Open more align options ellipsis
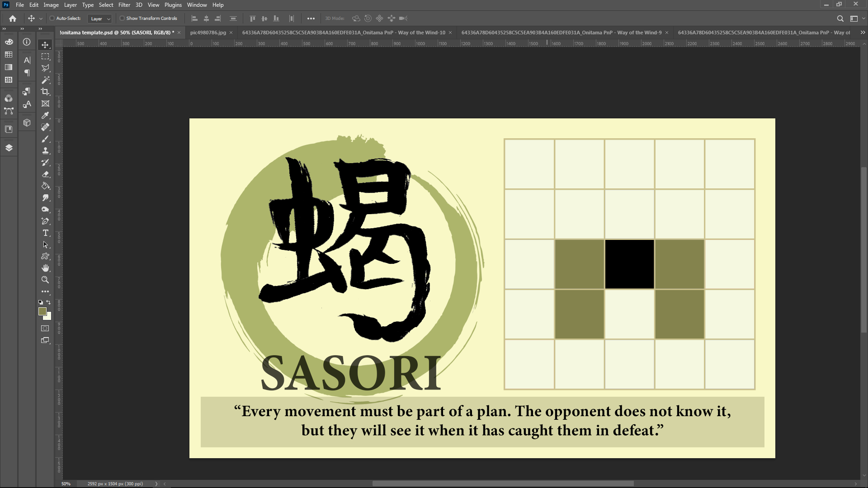Viewport: 868px width, 488px height. pyautogui.click(x=311, y=19)
